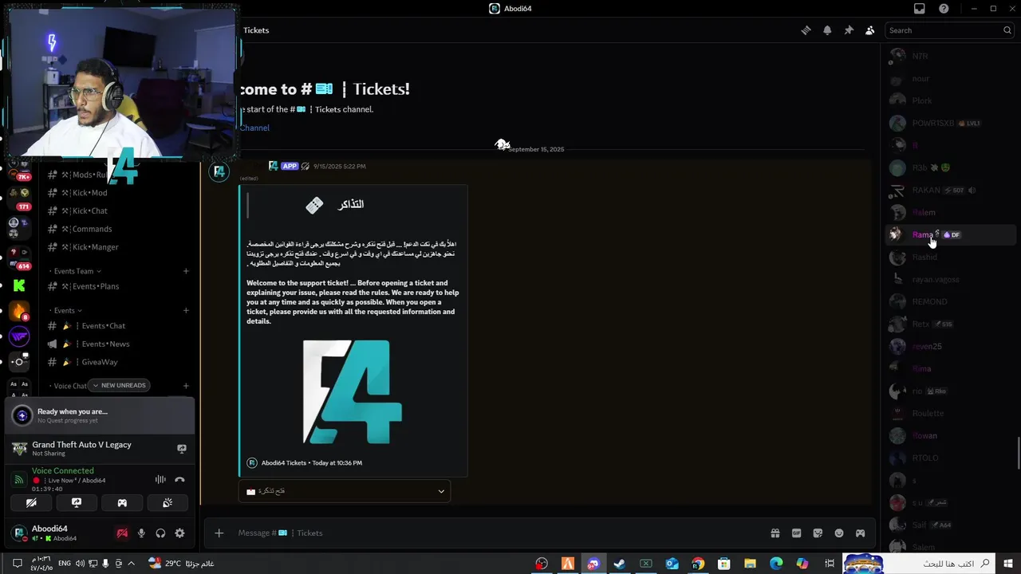
Task: Mute the microphone
Action: (141, 533)
